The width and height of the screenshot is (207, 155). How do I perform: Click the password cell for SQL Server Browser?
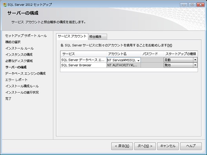point(152,65)
